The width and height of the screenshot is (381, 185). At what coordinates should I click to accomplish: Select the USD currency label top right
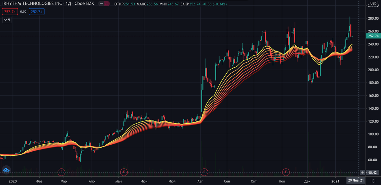coord(374,3)
